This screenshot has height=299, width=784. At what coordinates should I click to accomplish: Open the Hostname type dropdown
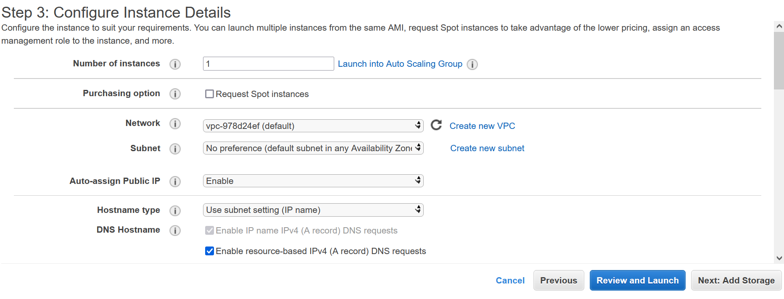tap(313, 210)
